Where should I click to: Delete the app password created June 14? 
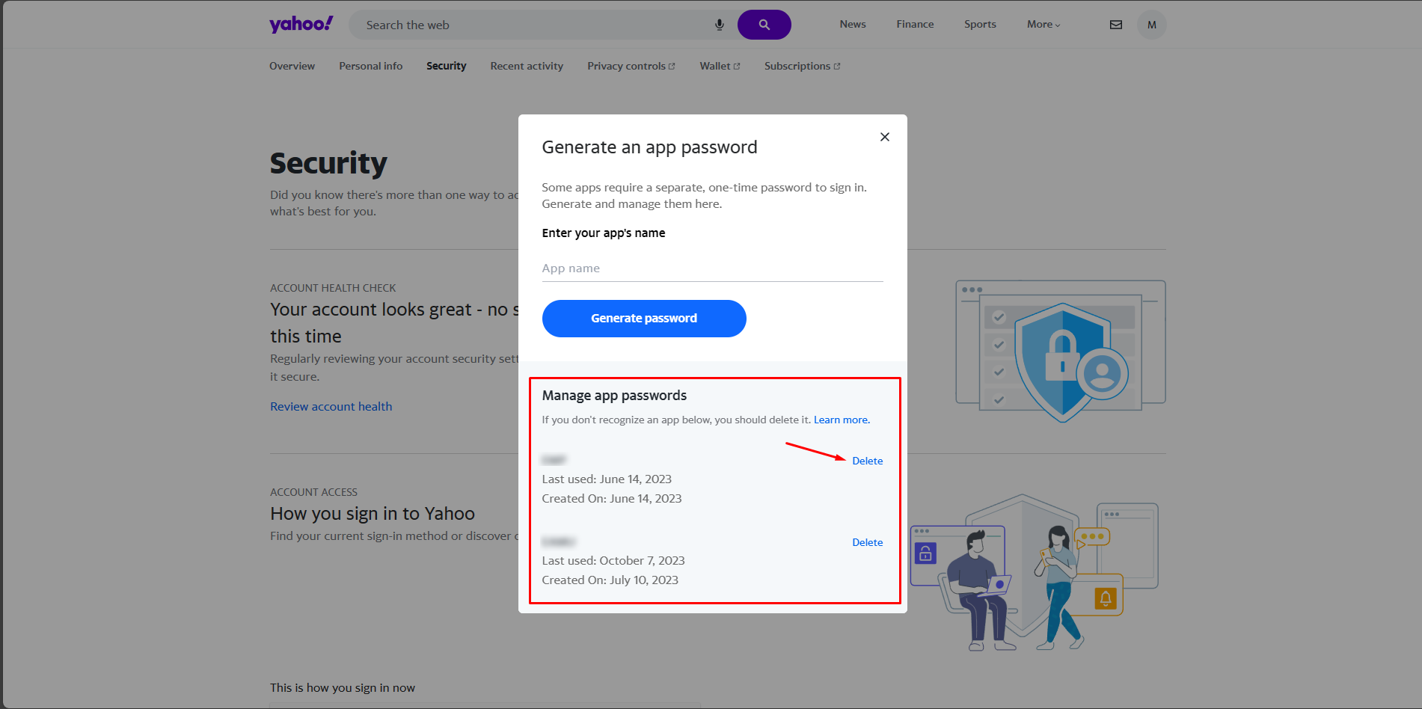(867, 461)
